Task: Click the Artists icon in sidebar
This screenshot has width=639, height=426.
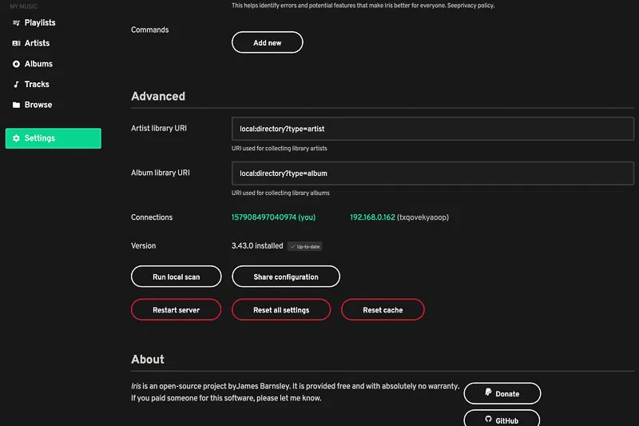Action: [x=16, y=43]
